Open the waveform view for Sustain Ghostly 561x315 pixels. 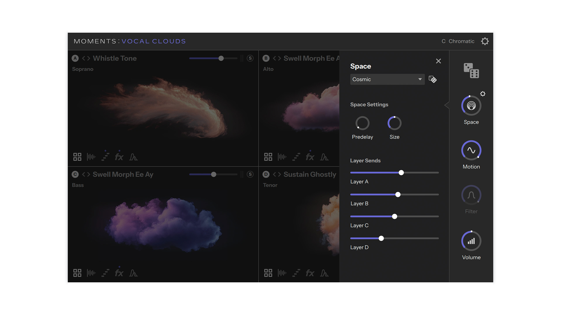[x=282, y=273]
